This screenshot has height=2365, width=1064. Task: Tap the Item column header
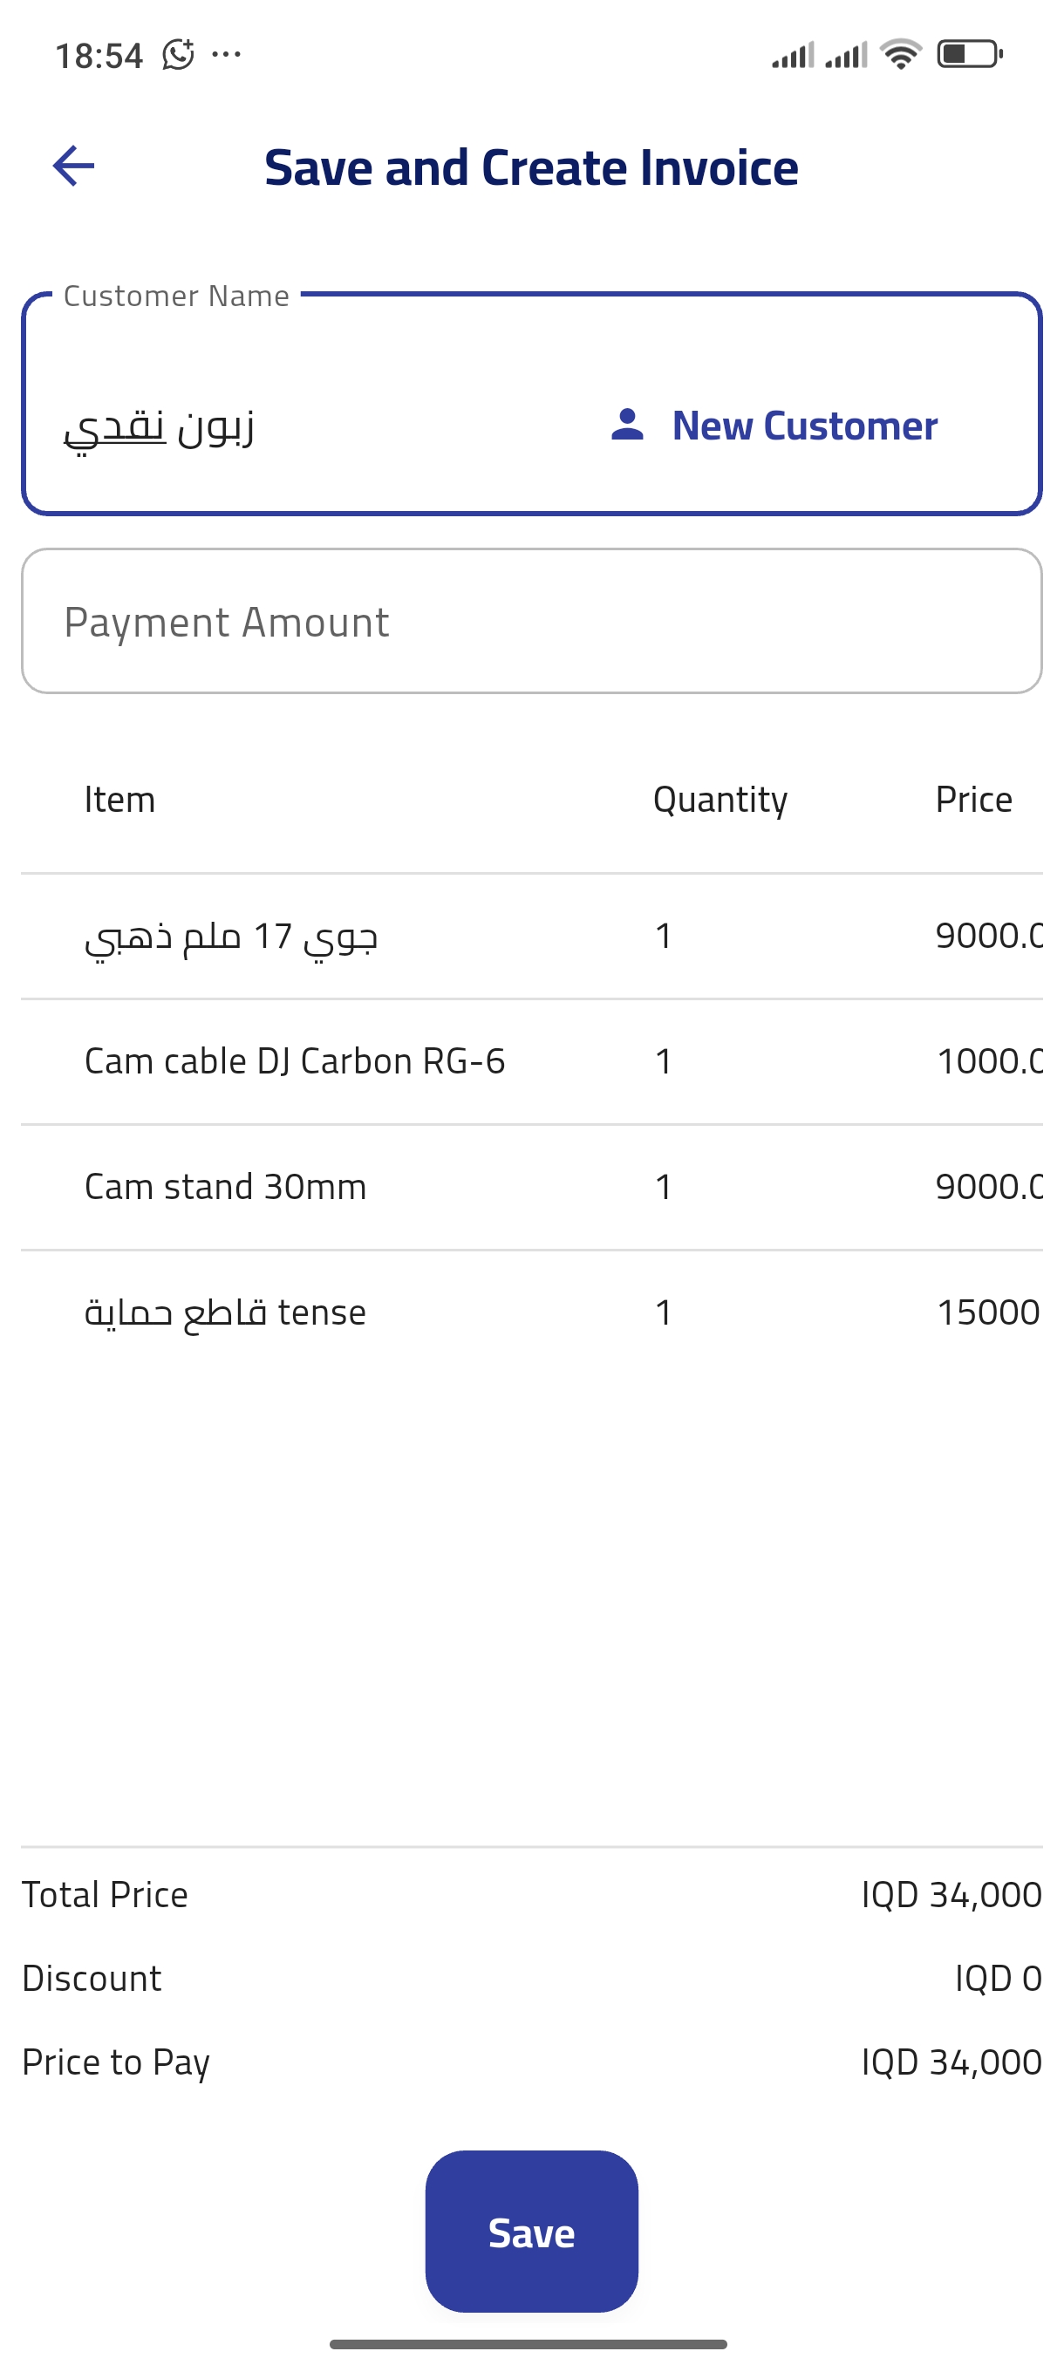(119, 800)
